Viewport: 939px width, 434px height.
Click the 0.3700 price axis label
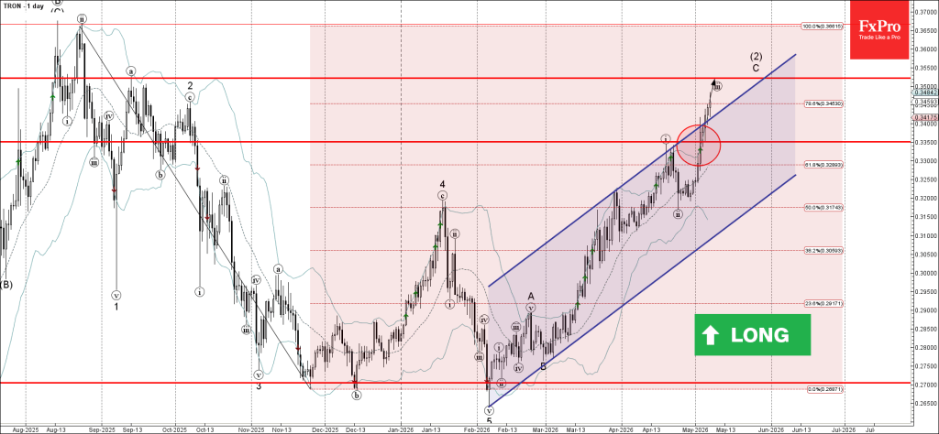click(x=926, y=11)
